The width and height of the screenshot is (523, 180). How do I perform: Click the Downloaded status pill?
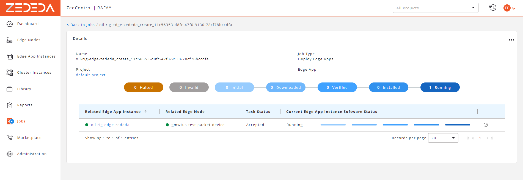(286, 87)
